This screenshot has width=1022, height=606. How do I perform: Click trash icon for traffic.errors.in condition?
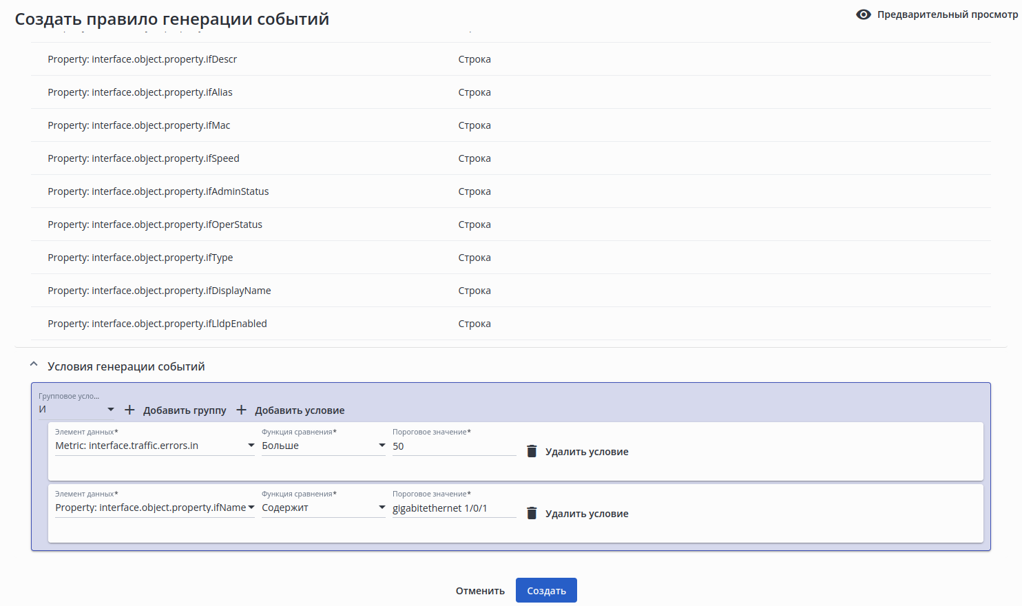532,451
